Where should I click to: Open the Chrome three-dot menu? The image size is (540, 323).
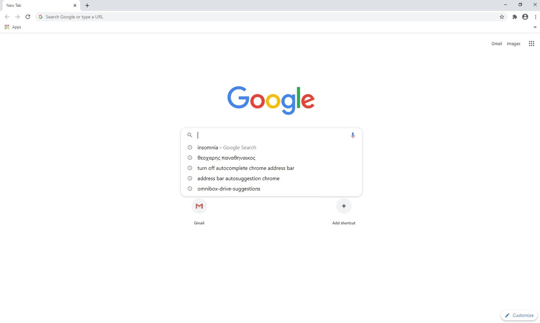click(x=536, y=17)
